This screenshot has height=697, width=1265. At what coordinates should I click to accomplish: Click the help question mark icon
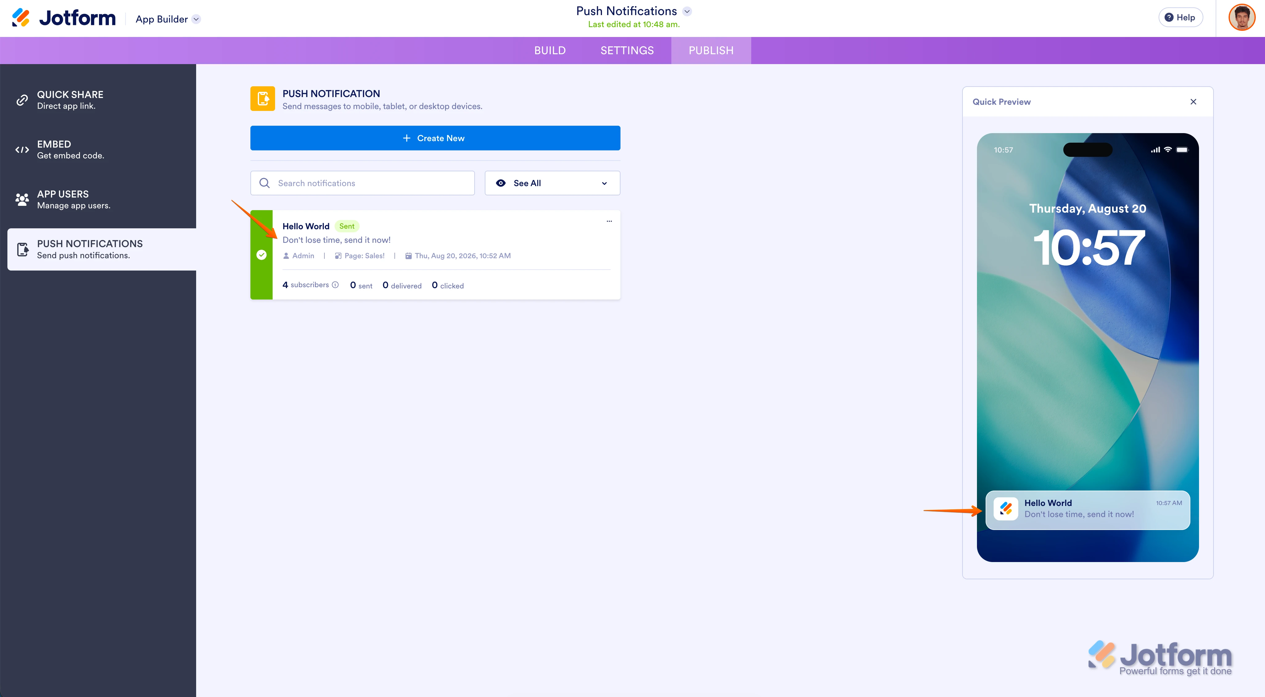pyautogui.click(x=1169, y=18)
